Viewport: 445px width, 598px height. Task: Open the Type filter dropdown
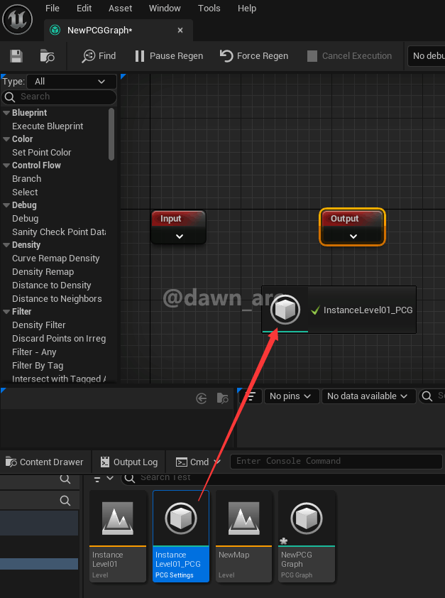click(71, 82)
